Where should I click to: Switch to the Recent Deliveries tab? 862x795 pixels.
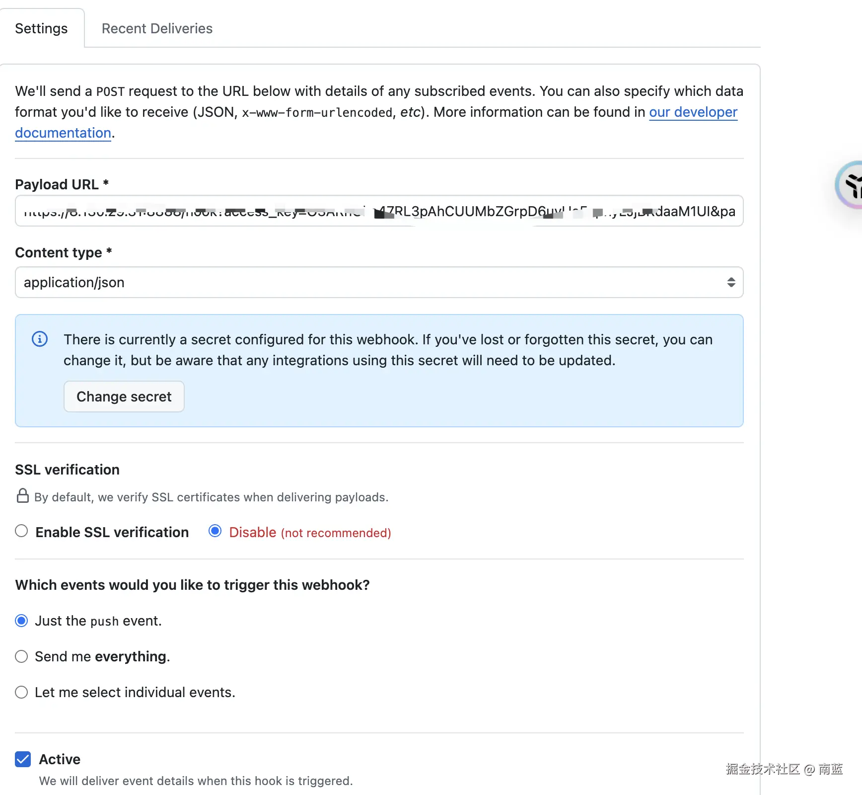[x=157, y=28]
